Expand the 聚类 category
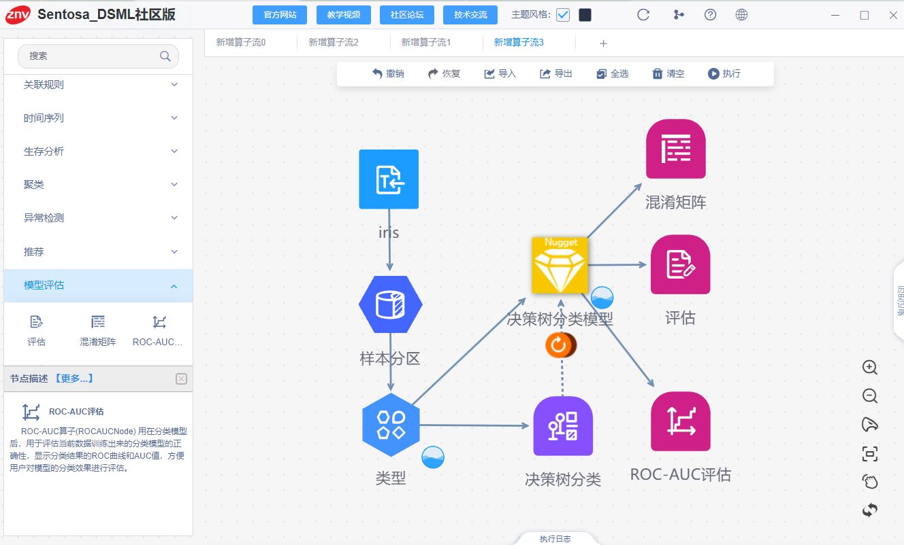This screenshot has width=904, height=545. click(99, 185)
